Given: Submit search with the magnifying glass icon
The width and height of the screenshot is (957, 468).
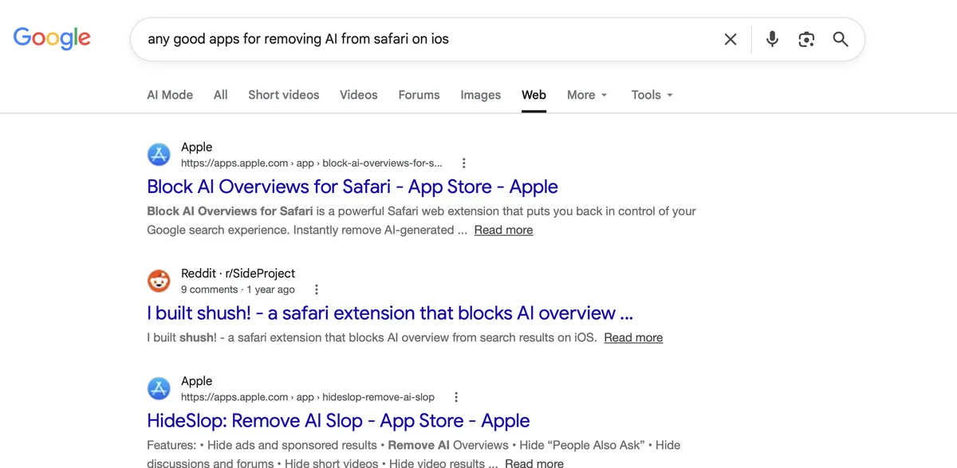Looking at the screenshot, I should (841, 39).
